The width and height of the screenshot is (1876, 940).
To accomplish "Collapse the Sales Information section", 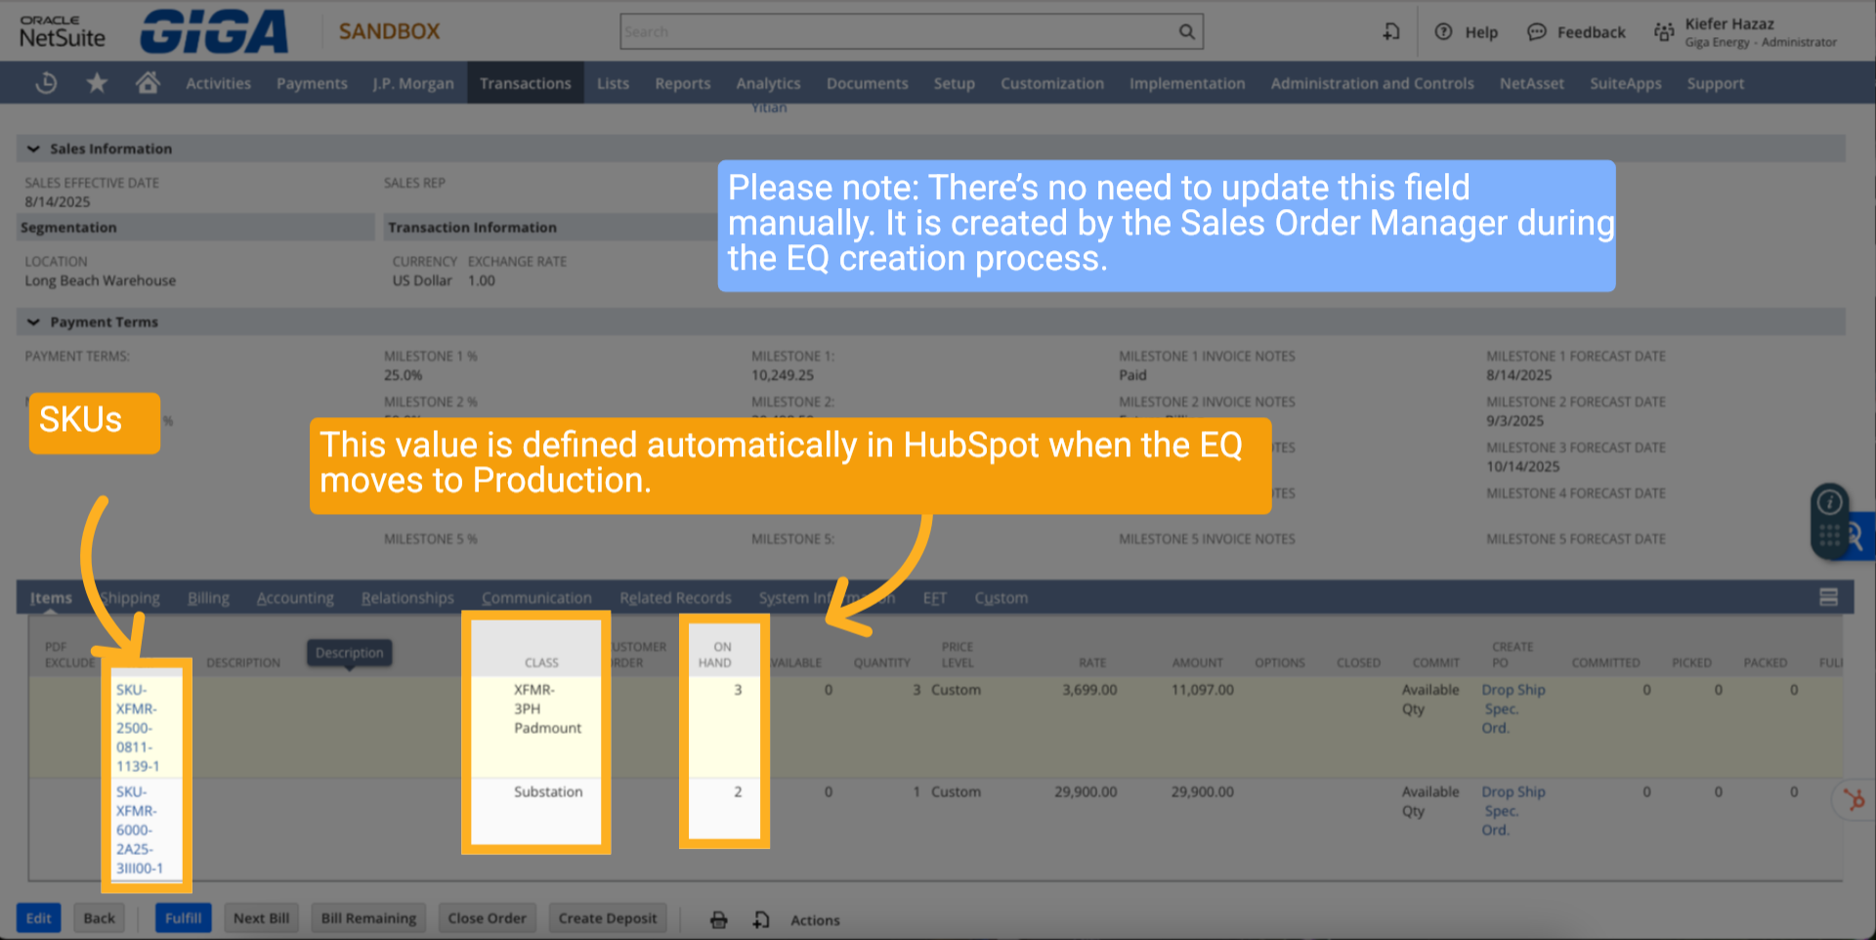I will coord(33,149).
